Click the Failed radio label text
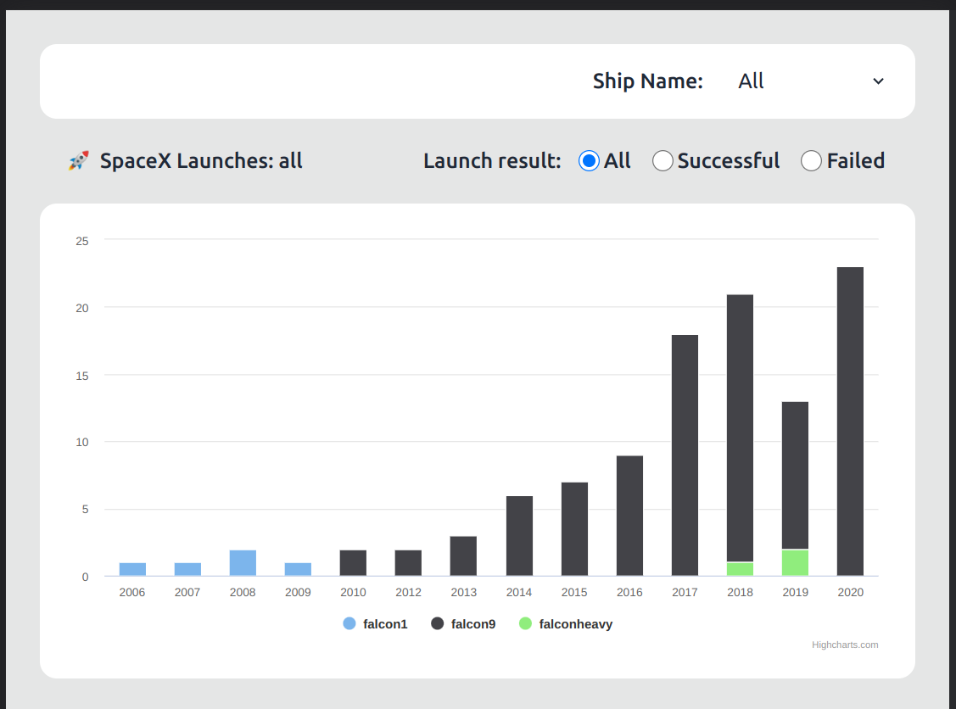The width and height of the screenshot is (956, 709). [x=855, y=161]
